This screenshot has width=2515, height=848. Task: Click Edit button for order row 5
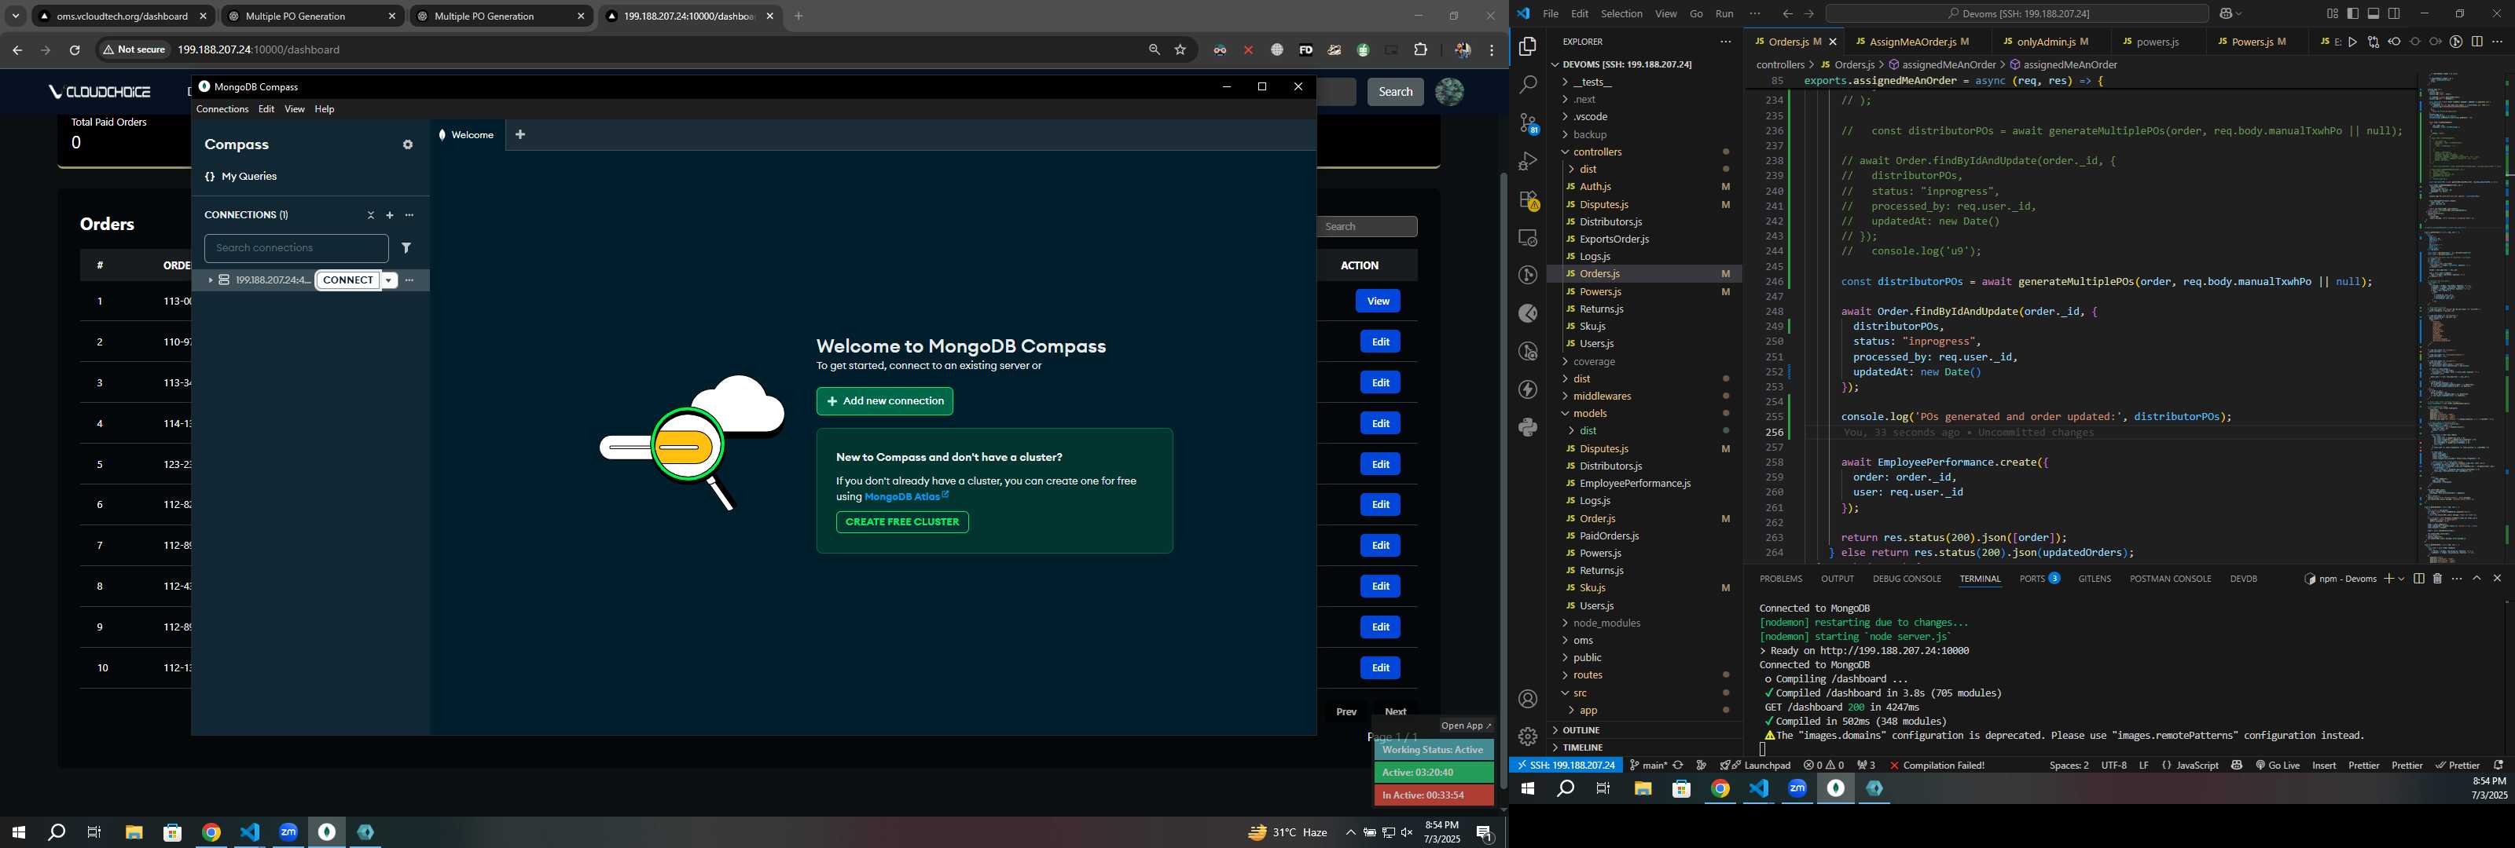1379,465
